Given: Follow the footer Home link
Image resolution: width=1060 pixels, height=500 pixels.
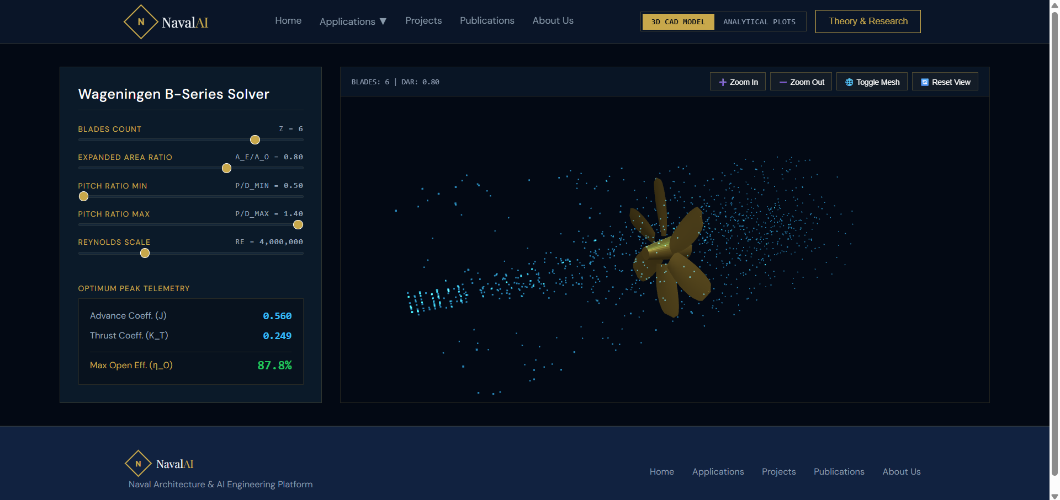Looking at the screenshot, I should [x=661, y=471].
